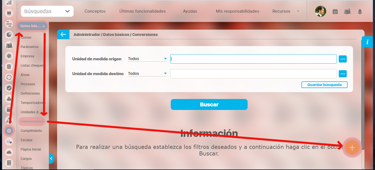This screenshot has width=375, height=170.
Task: Click the Buscar button
Action: tap(209, 104)
